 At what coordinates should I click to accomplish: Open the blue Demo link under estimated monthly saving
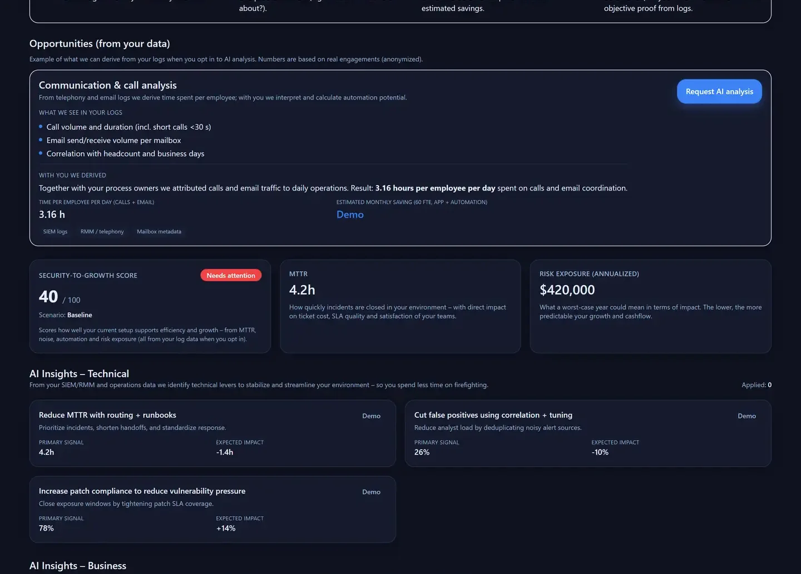[x=350, y=215]
